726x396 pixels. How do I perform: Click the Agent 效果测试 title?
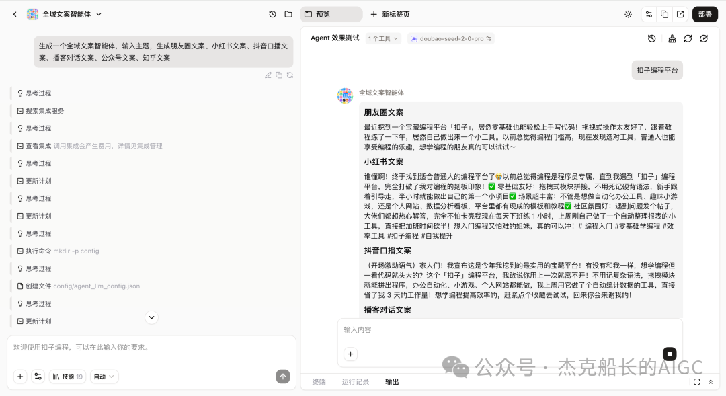(335, 38)
